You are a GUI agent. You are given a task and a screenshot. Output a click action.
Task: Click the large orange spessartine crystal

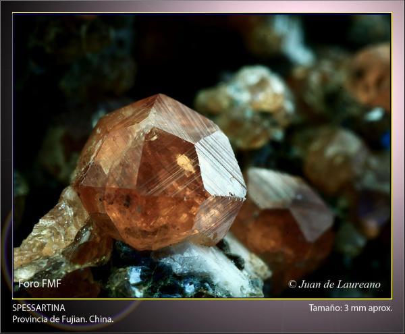pyautogui.click(x=161, y=172)
